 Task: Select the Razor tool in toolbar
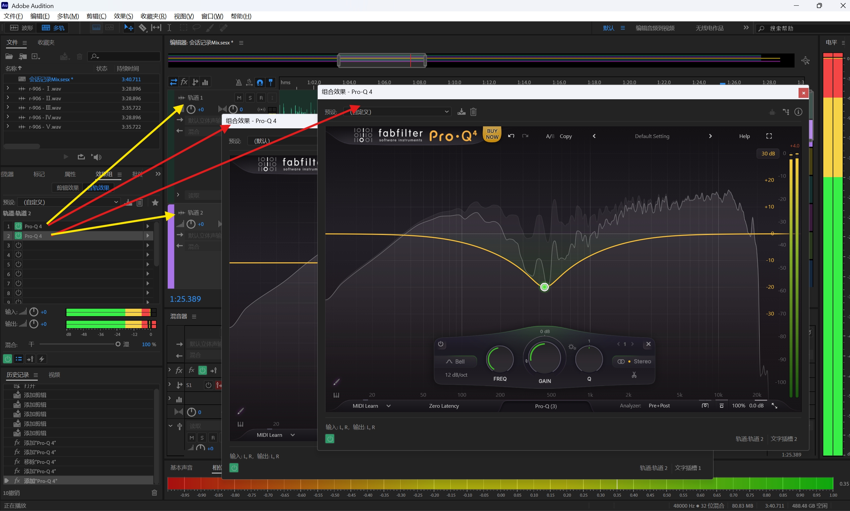click(142, 28)
